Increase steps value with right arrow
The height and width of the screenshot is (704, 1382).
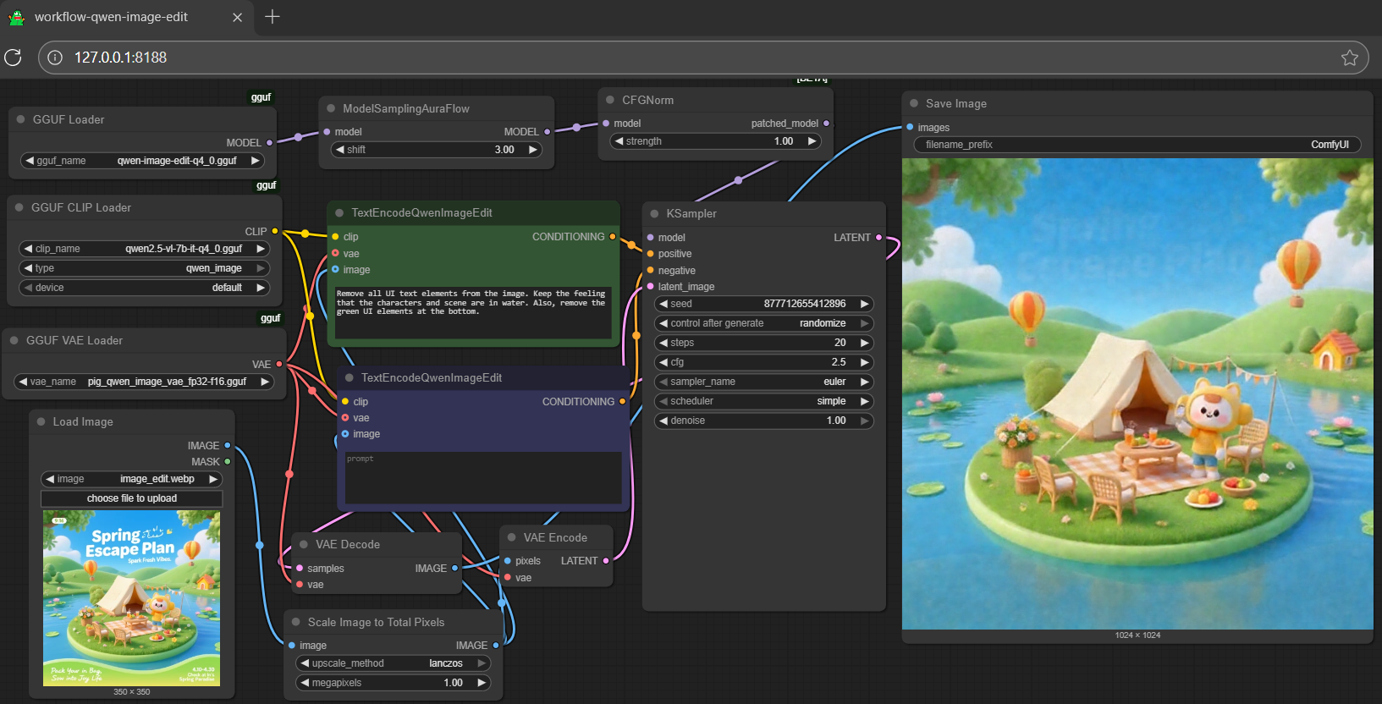[865, 343]
